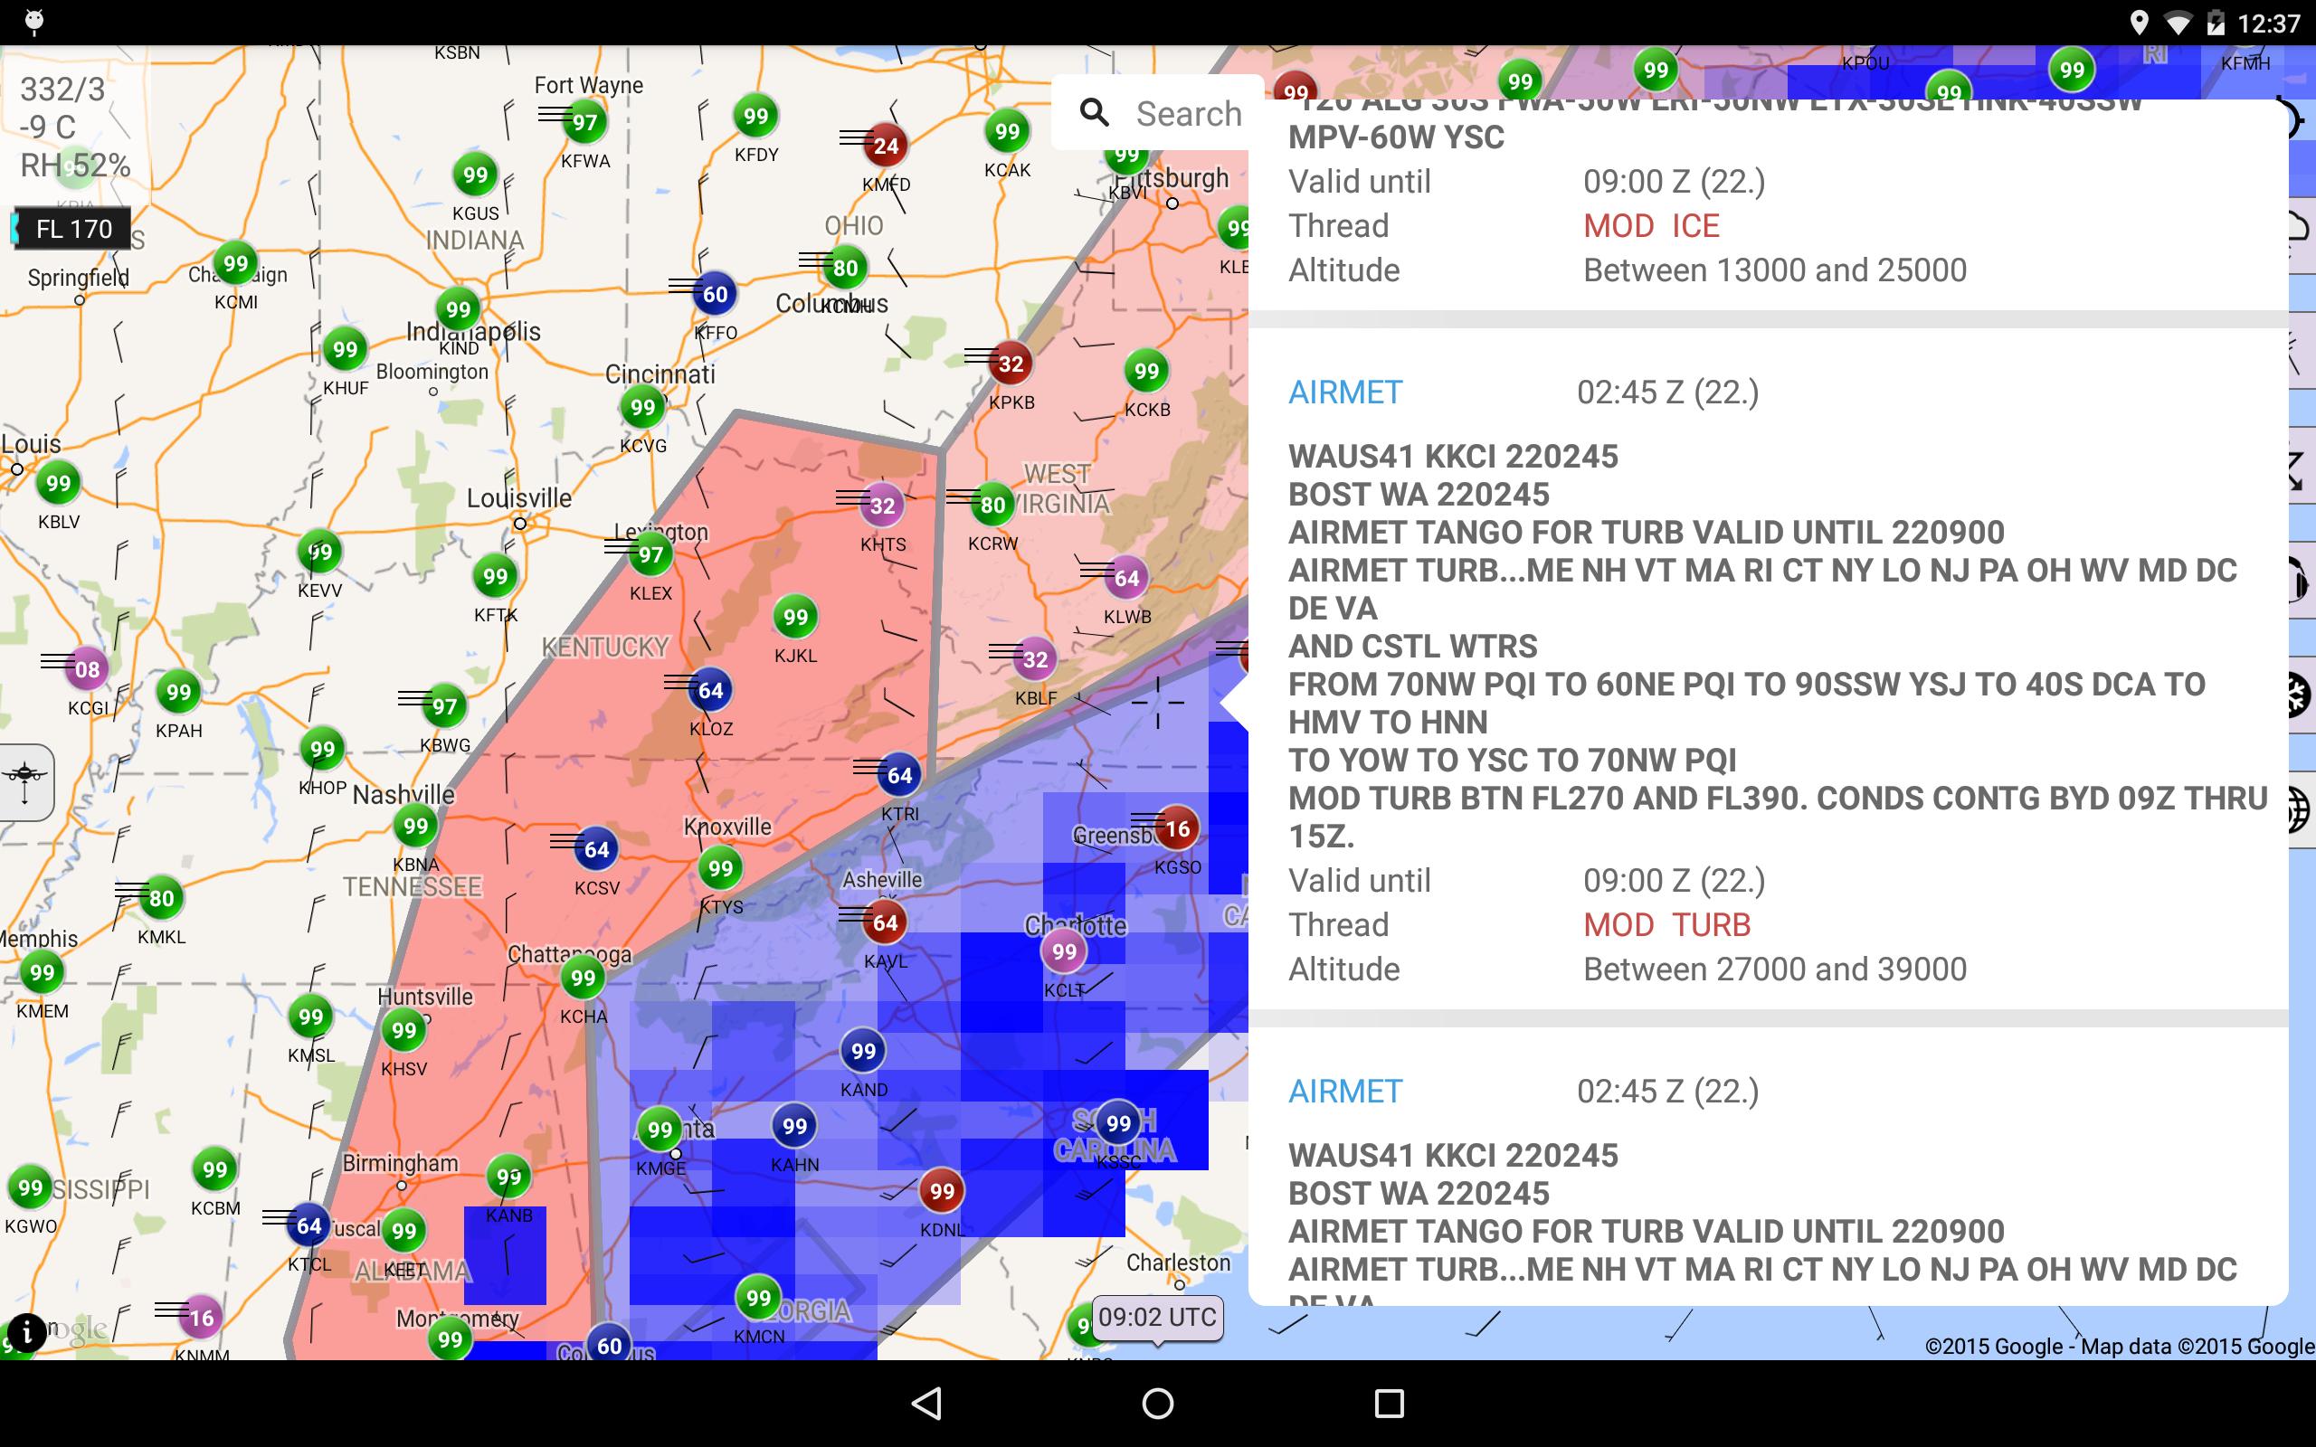The width and height of the screenshot is (2316, 1447).
Task: Select the KTRI station marker
Action: (899, 776)
